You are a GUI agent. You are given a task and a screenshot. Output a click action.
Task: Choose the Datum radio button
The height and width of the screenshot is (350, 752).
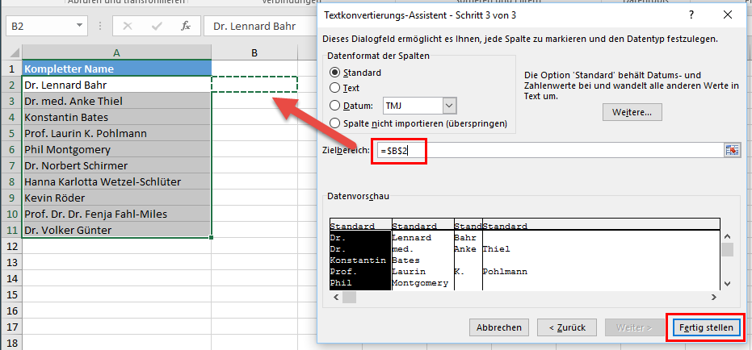(335, 106)
